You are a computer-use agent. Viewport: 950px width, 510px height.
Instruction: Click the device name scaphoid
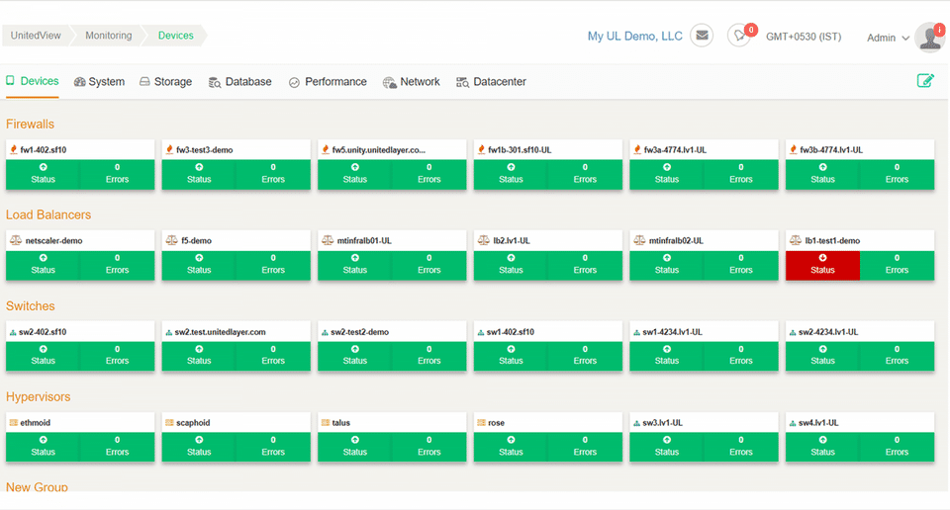[x=193, y=423]
